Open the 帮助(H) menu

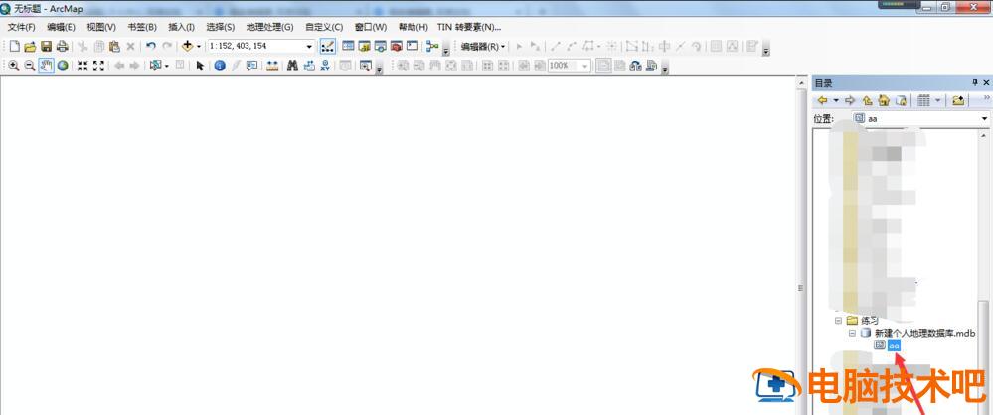413,27
